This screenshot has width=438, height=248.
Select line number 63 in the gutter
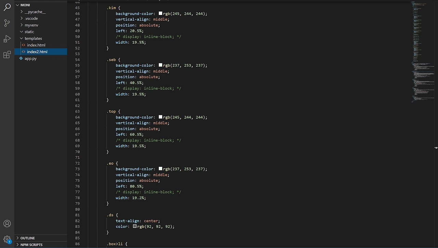tap(77, 112)
